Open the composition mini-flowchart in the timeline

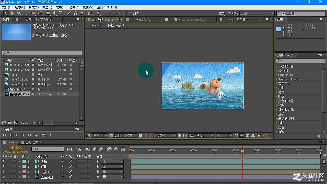coord(69,149)
